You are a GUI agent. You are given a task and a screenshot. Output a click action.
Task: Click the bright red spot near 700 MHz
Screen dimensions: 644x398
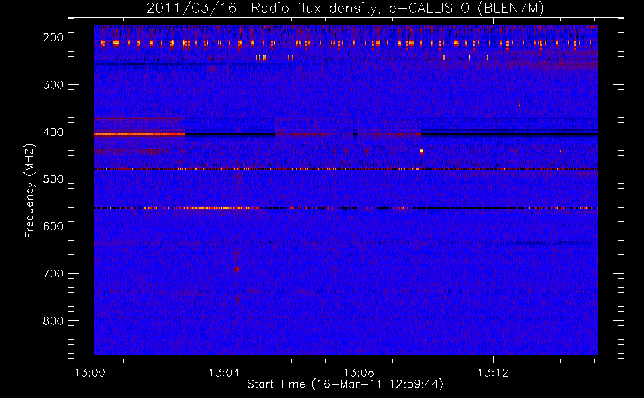point(237,269)
